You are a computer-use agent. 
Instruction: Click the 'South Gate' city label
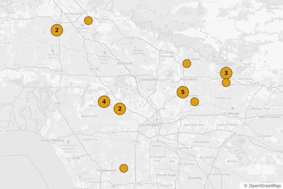pyautogui.click(x=167, y=175)
